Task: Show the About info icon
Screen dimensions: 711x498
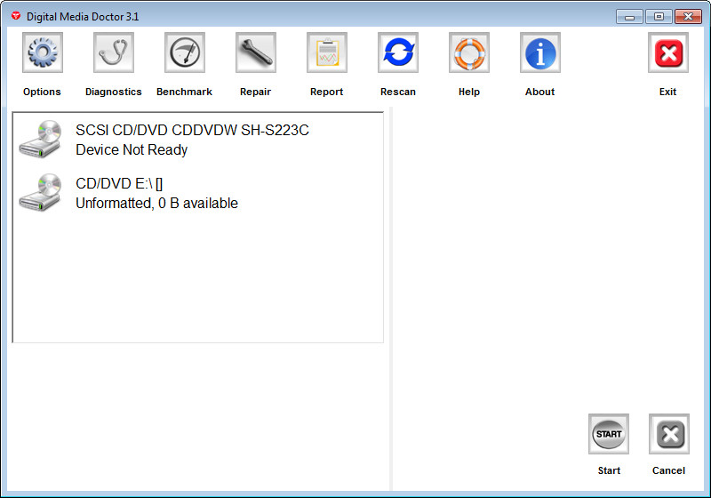Action: tap(540, 52)
